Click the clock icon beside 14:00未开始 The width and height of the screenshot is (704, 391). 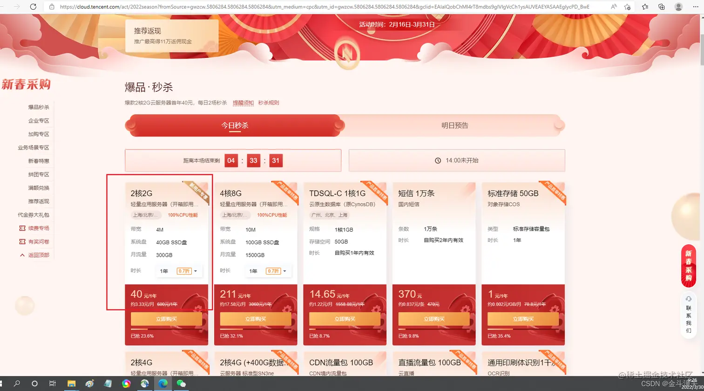pyautogui.click(x=438, y=160)
